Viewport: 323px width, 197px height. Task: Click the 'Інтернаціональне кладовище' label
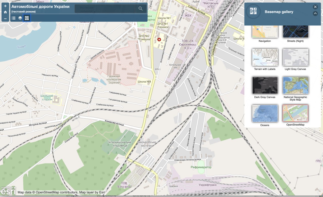[x=120, y=144]
